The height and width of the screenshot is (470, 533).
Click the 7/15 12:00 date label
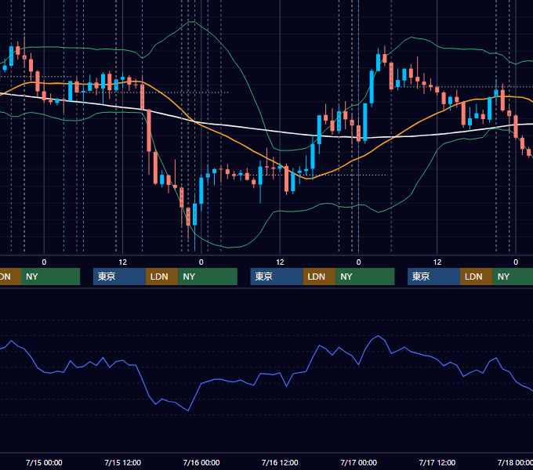123,462
